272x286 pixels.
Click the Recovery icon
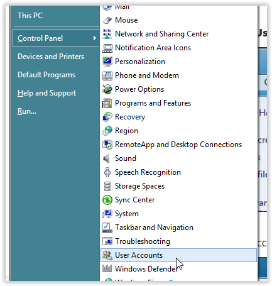[x=107, y=117]
